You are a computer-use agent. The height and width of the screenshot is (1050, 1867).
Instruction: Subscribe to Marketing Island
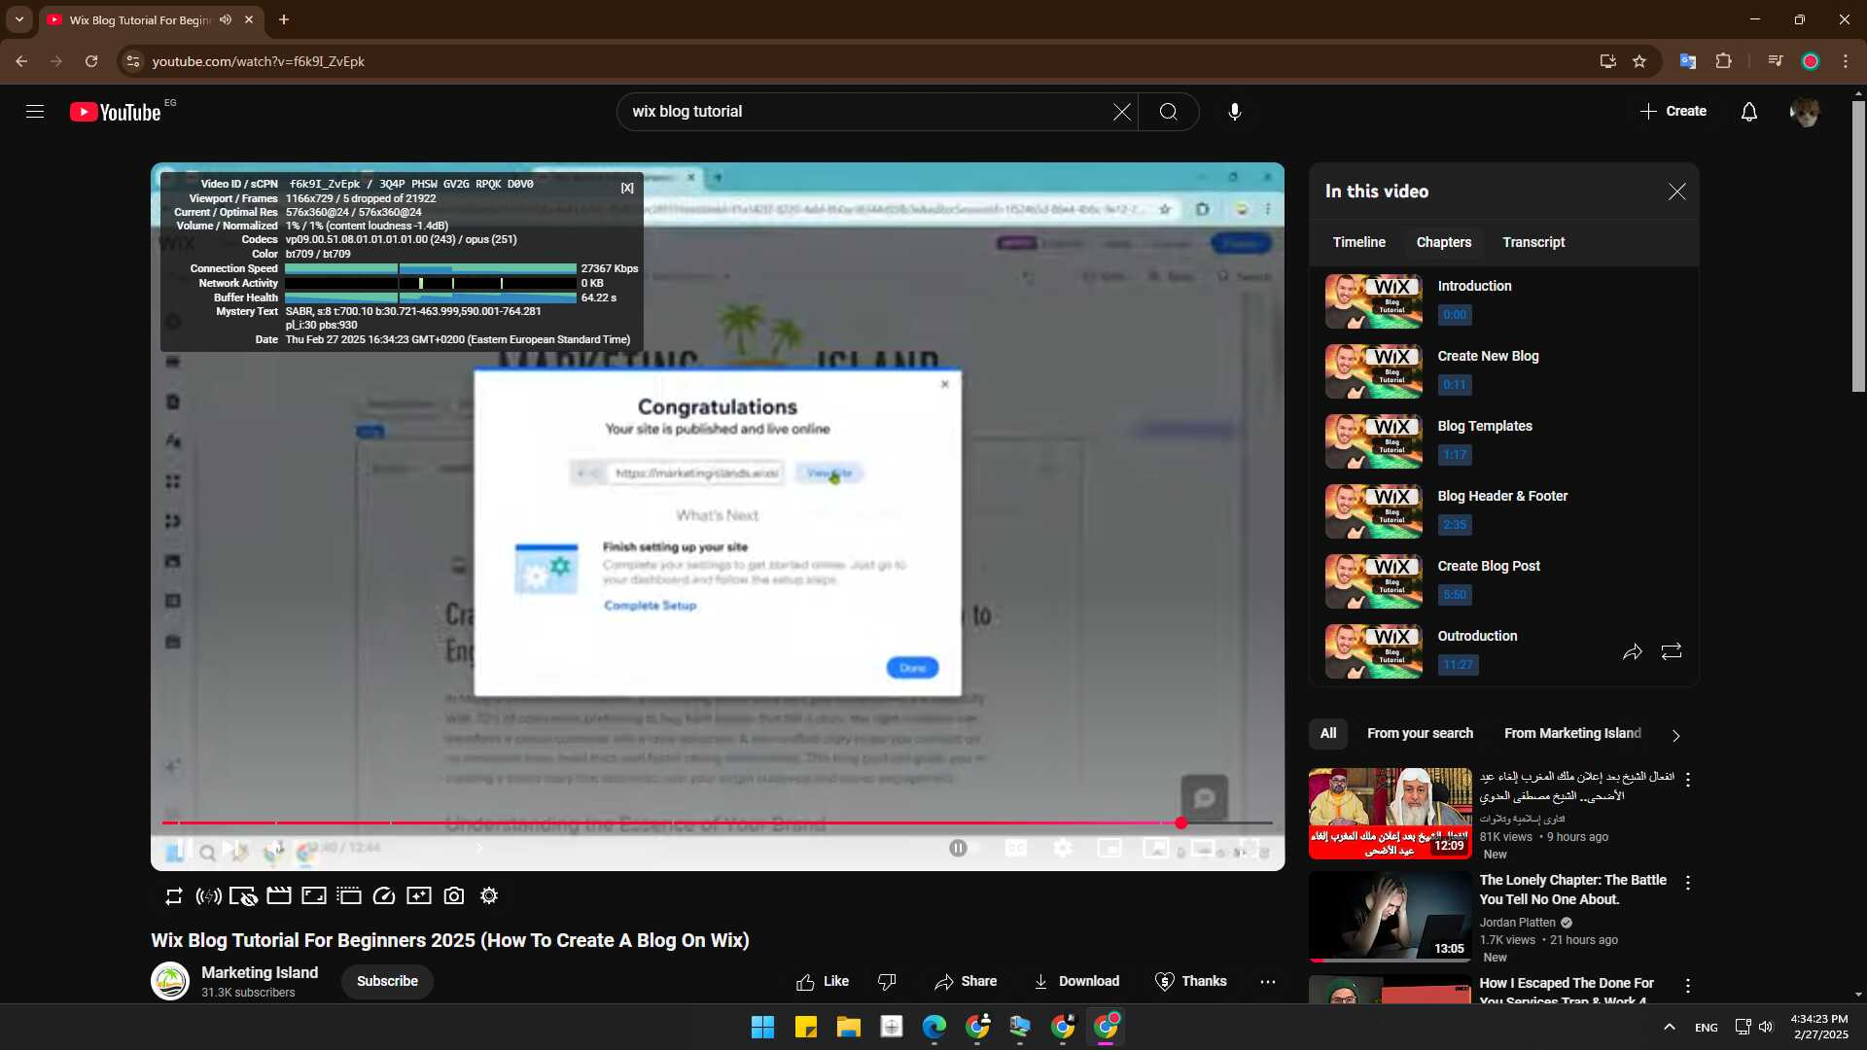coord(387,981)
